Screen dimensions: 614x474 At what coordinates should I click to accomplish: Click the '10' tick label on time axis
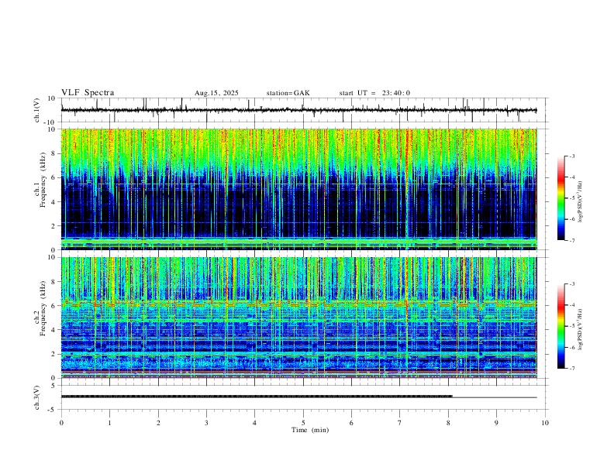click(x=545, y=423)
